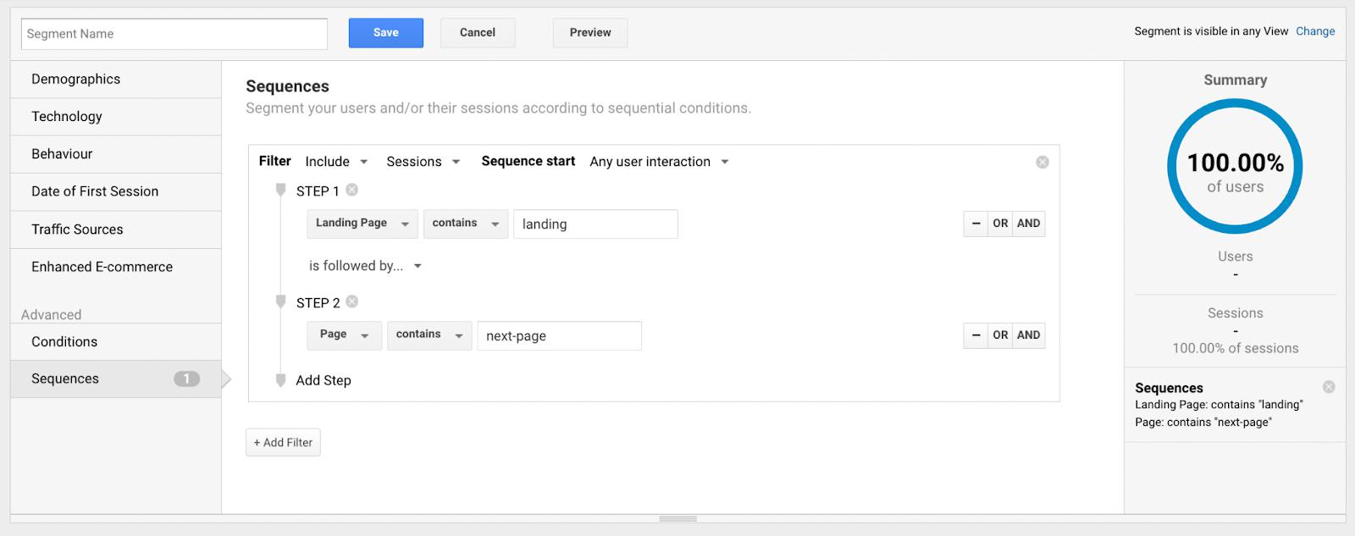Remove Step 1 using its X icon
Viewport: 1355px width, 536px height.
[x=352, y=191]
